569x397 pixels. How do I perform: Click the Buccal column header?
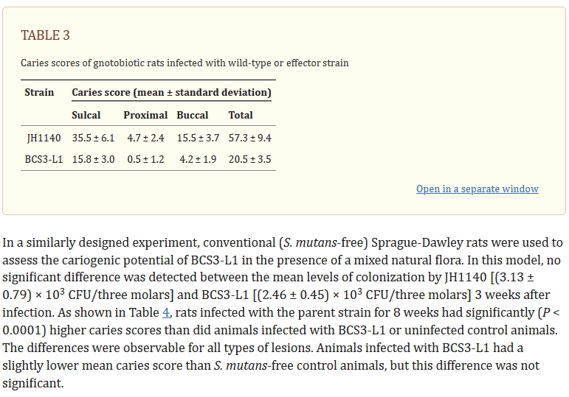click(x=193, y=115)
